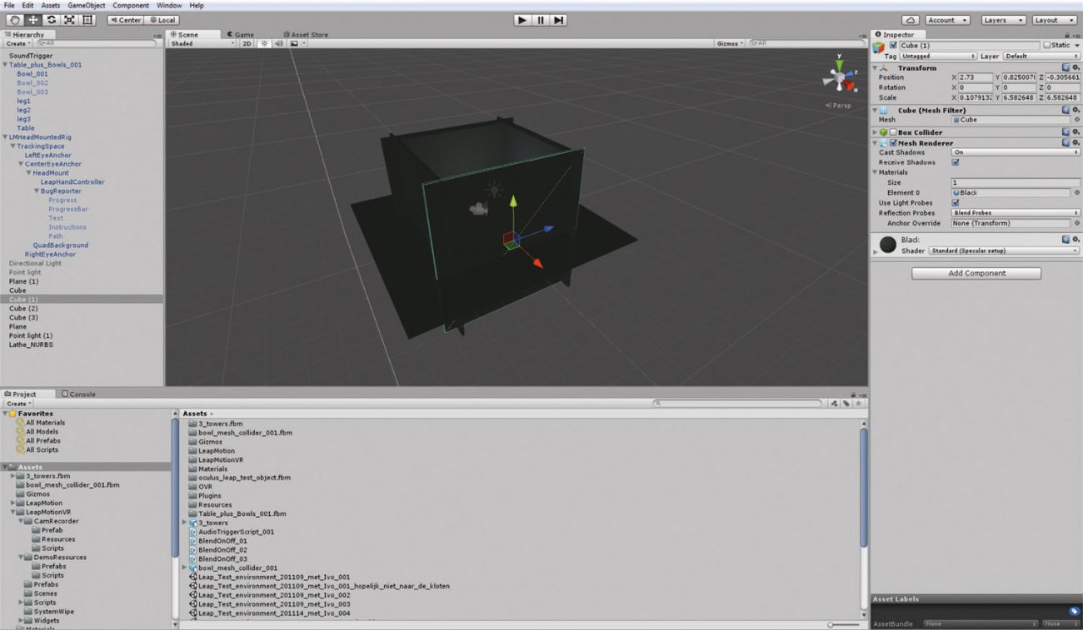This screenshot has height=630, width=1083.
Task: Click Mesh field object picker circle
Action: pos(1076,120)
